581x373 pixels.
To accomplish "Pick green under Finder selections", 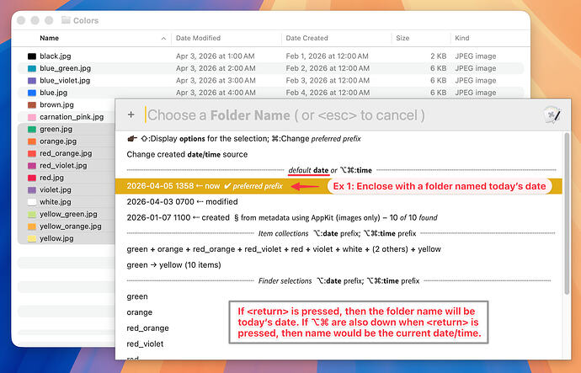I will coord(137,296).
